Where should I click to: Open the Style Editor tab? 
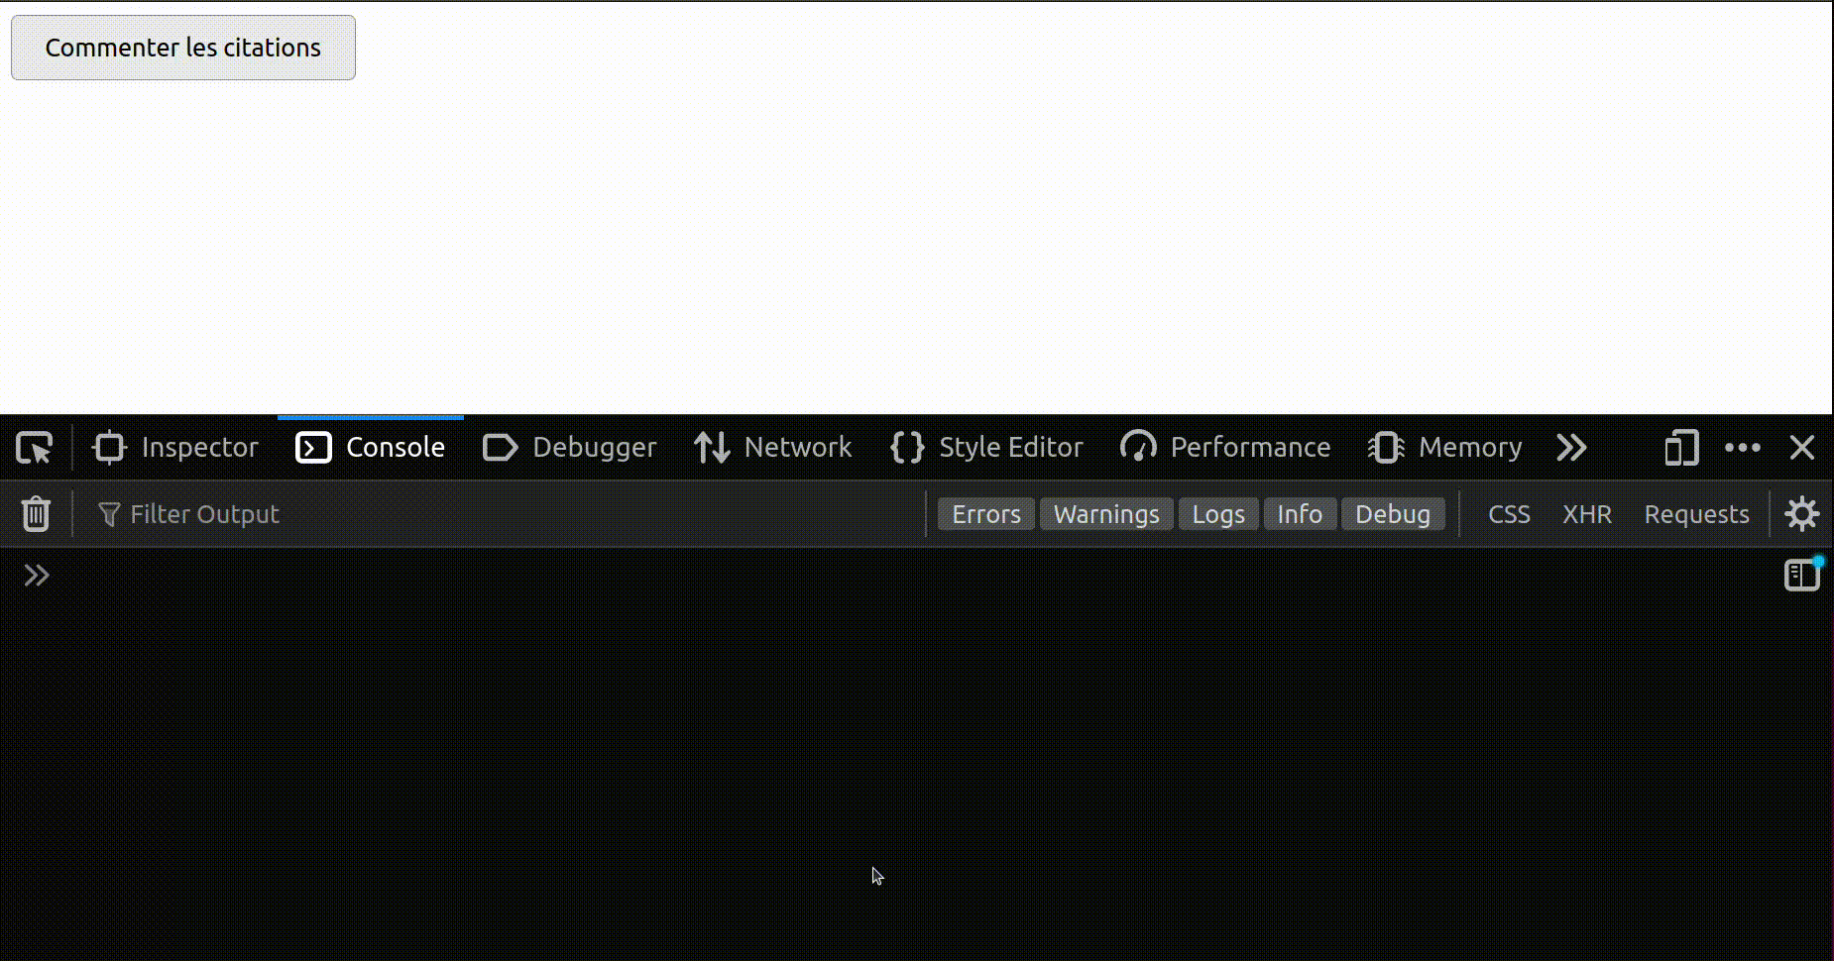[987, 448]
